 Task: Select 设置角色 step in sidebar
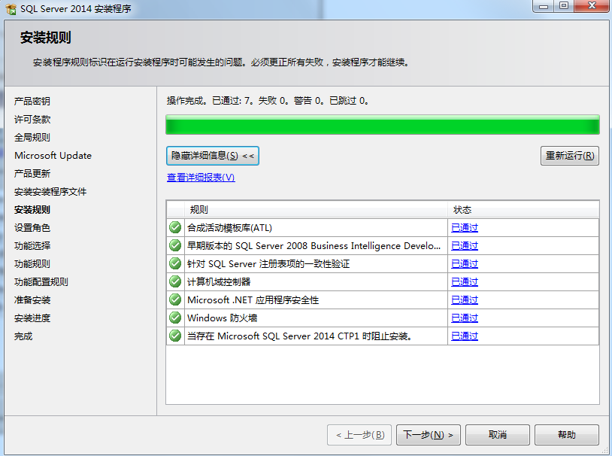[32, 228]
